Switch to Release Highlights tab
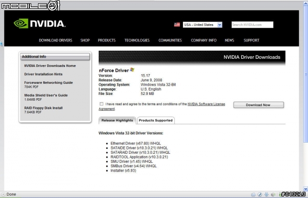Image resolution: width=308 pixels, height=198 pixels. coord(117,120)
